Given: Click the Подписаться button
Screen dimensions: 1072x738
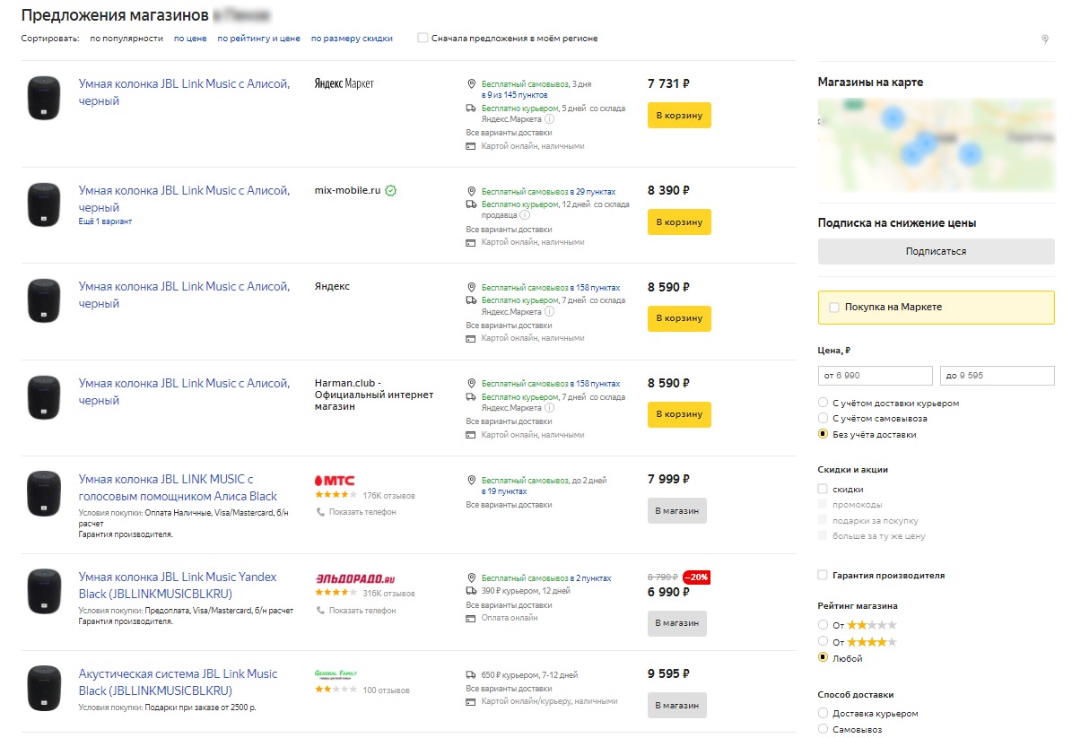Looking at the screenshot, I should click(936, 251).
